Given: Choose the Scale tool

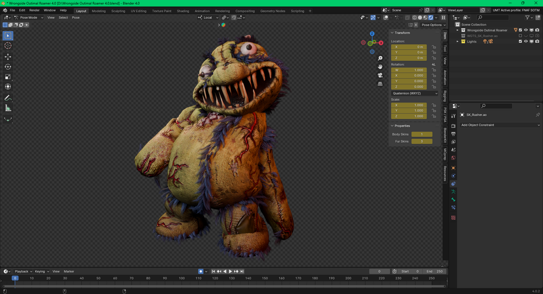Looking at the screenshot, I should (x=8, y=77).
